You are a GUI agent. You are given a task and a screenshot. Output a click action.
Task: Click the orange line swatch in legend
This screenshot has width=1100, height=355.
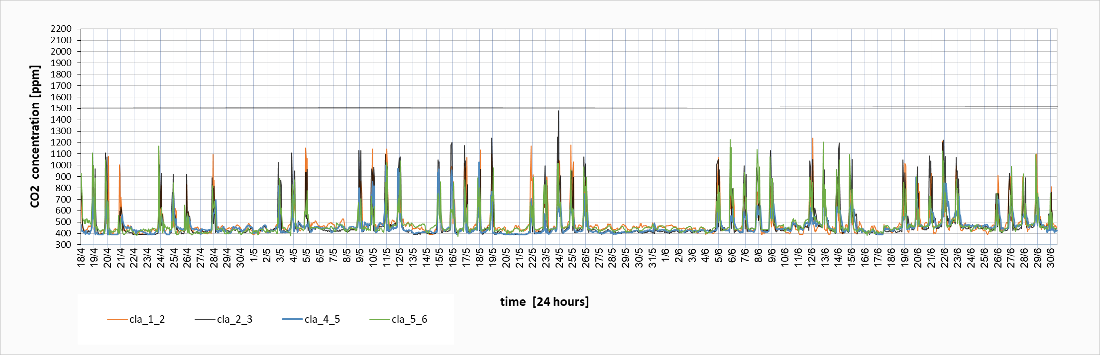117,319
